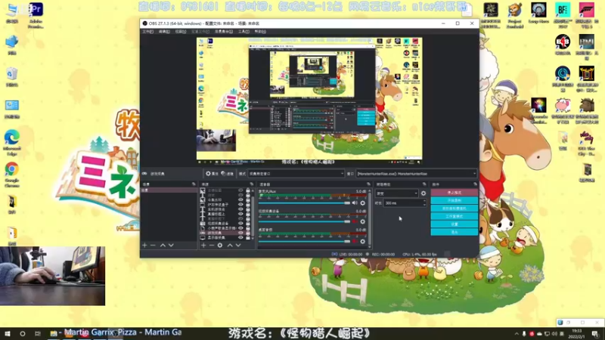
Task: Pop out the Sources dock panel
Action: [x=252, y=184]
